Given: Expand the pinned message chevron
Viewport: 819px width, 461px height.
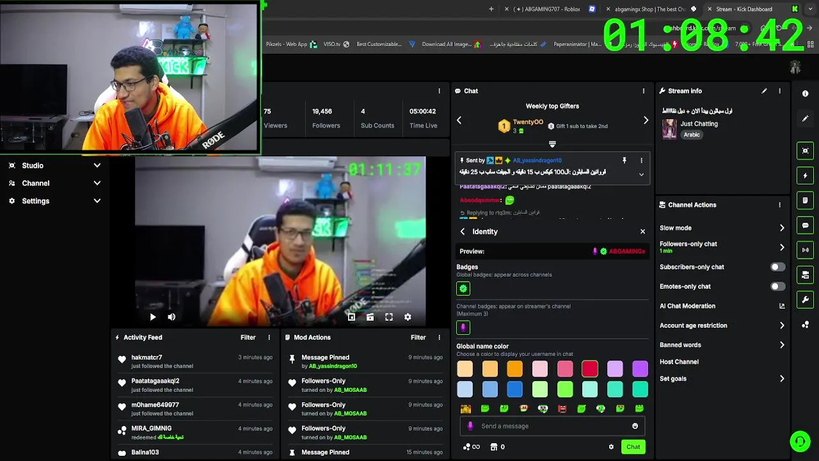Looking at the screenshot, I should [x=641, y=174].
